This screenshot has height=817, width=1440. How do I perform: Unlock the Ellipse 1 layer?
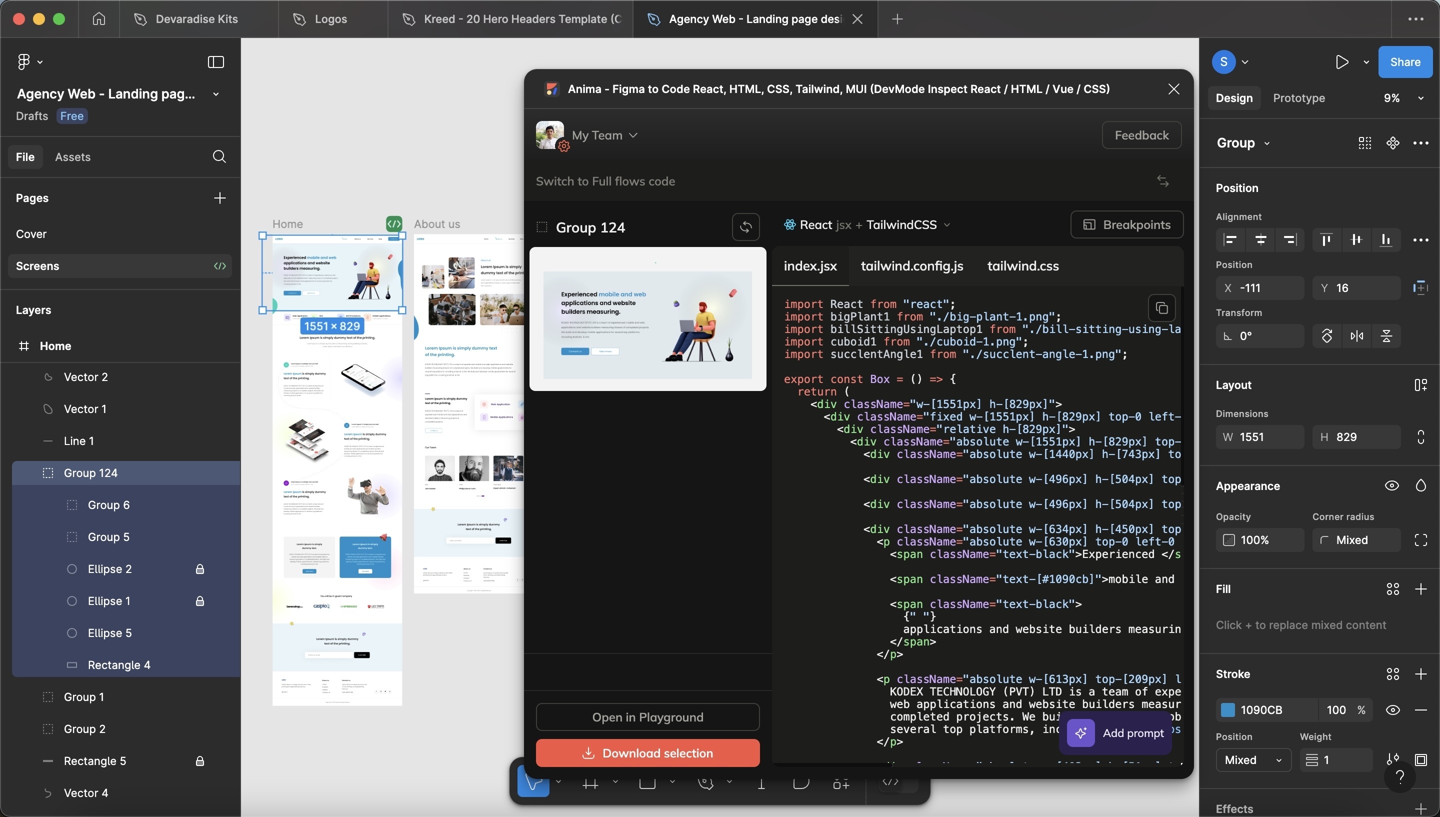point(199,601)
